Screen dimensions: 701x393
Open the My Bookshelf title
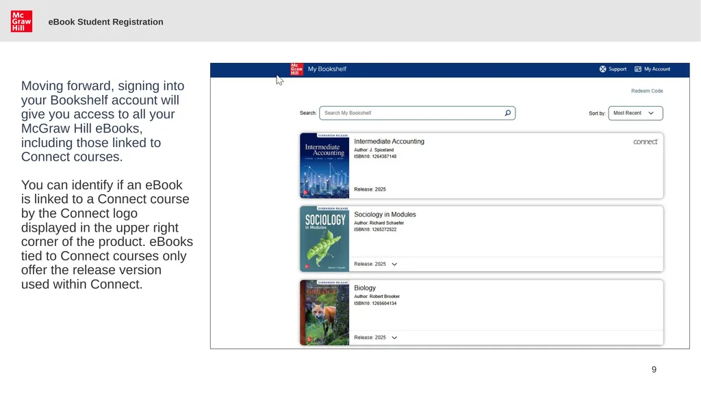pos(327,69)
